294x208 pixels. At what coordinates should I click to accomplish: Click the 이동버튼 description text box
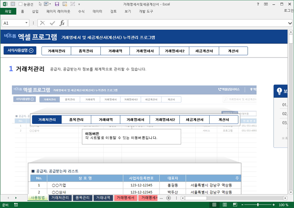pyautogui.click(x=131, y=137)
